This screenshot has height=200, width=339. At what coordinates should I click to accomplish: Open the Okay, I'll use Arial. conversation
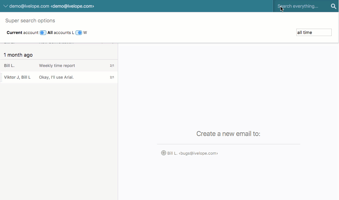[x=59, y=77]
